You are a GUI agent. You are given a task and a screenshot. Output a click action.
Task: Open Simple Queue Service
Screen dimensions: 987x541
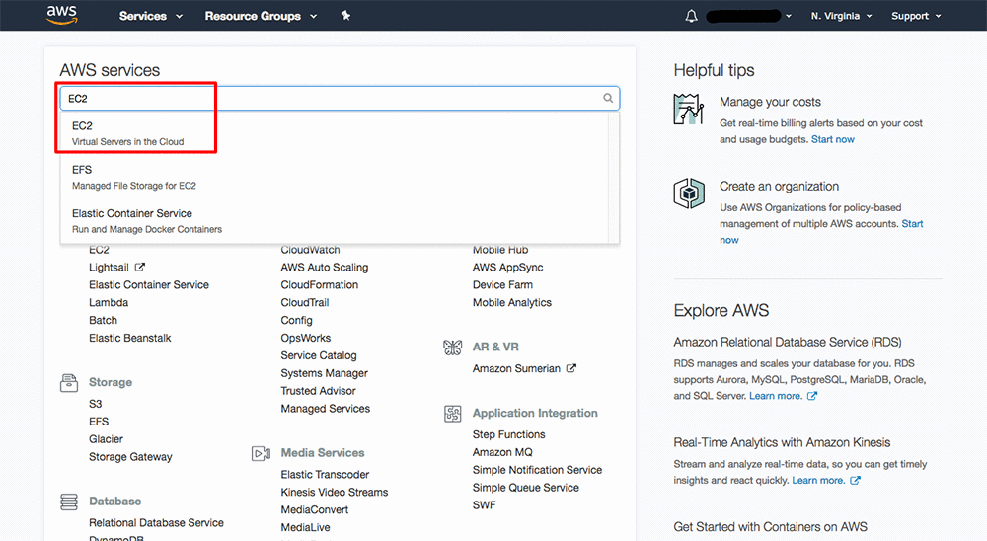[x=526, y=488]
